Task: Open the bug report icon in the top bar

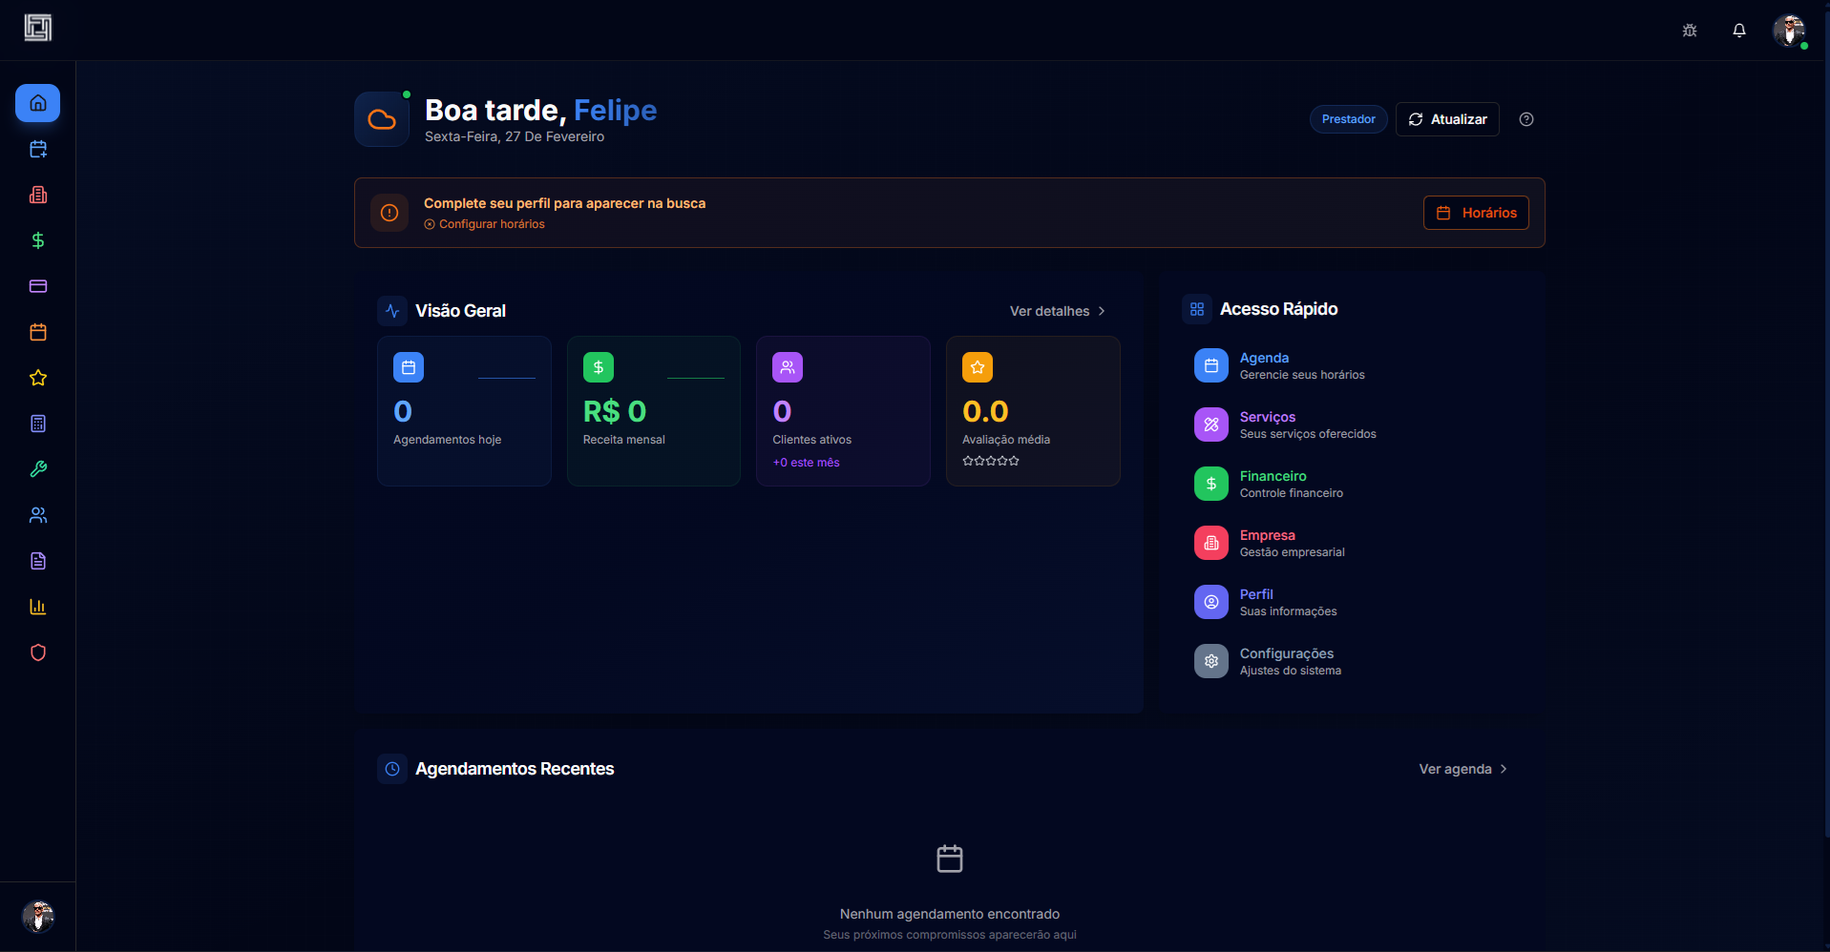Action: pos(1689,30)
